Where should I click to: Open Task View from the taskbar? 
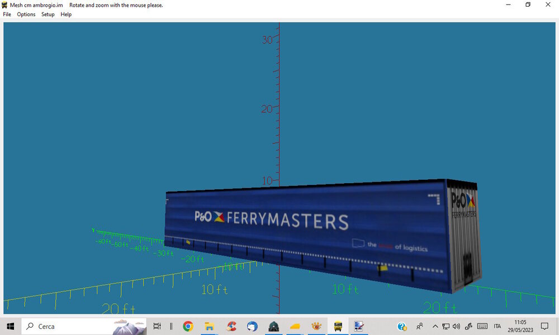point(157,326)
